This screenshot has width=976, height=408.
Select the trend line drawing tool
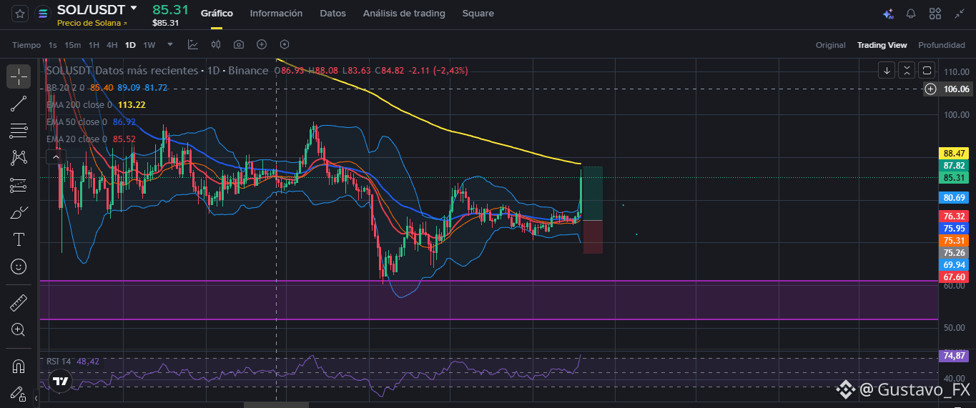click(x=19, y=104)
